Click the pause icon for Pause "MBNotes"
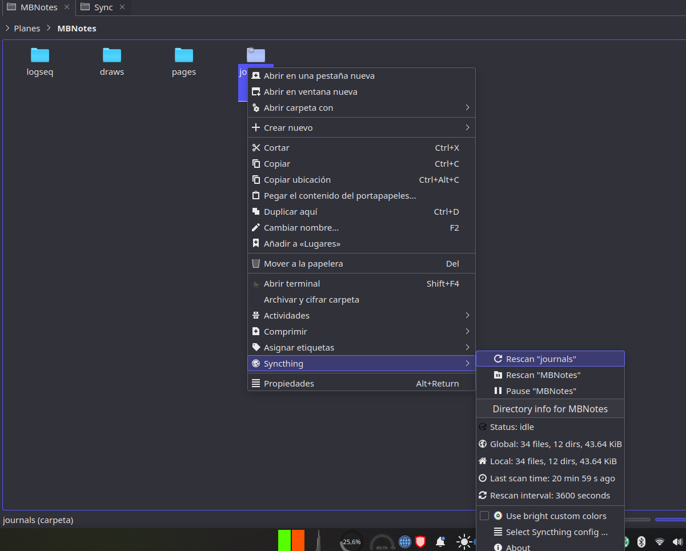 [498, 391]
